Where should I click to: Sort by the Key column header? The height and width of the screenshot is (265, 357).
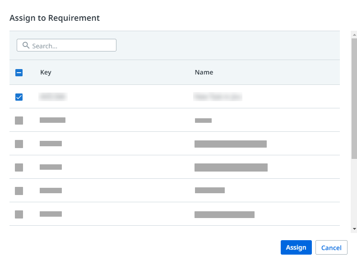pyautogui.click(x=46, y=73)
